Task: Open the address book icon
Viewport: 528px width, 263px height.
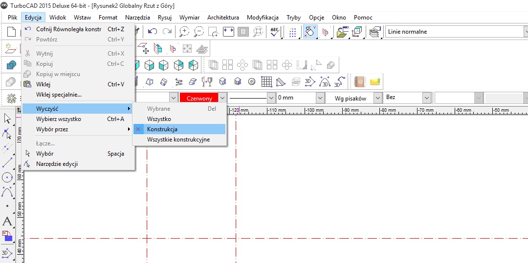Action: [x=360, y=81]
